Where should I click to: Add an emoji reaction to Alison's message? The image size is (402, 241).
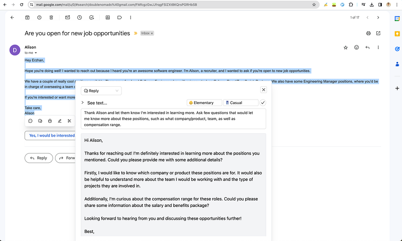click(x=356, y=47)
